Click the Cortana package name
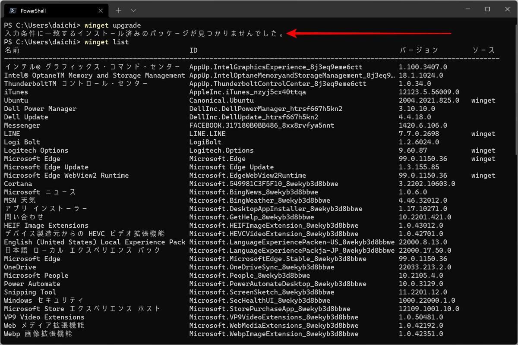 [18, 184]
